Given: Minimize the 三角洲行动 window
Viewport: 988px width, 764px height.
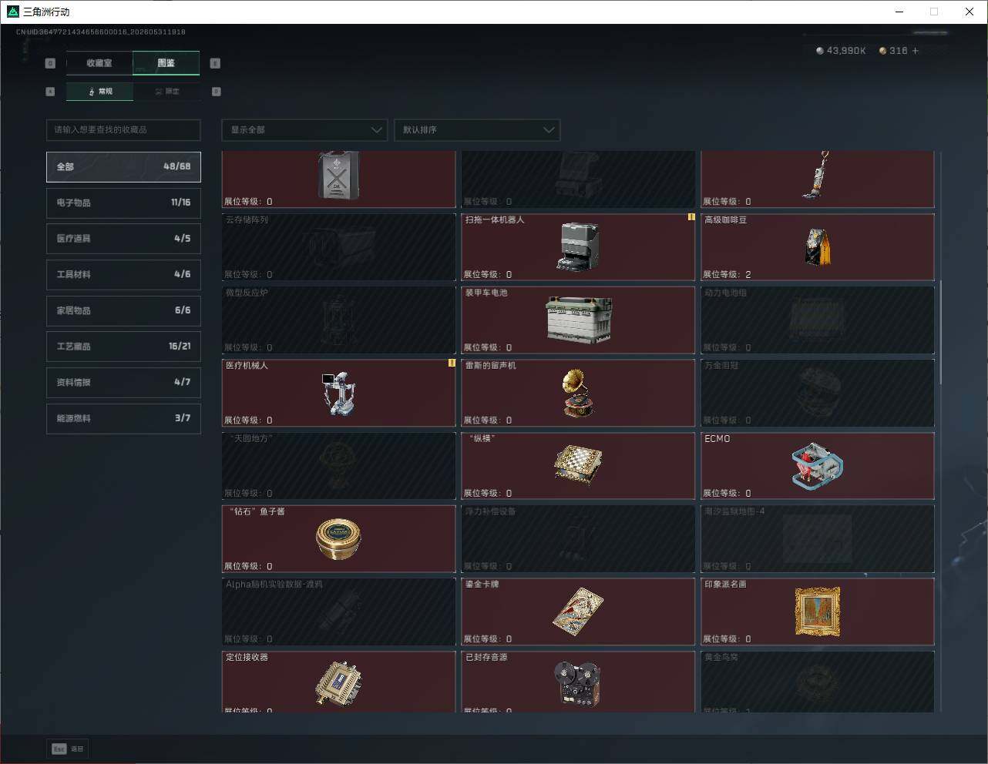Looking at the screenshot, I should click(x=899, y=12).
